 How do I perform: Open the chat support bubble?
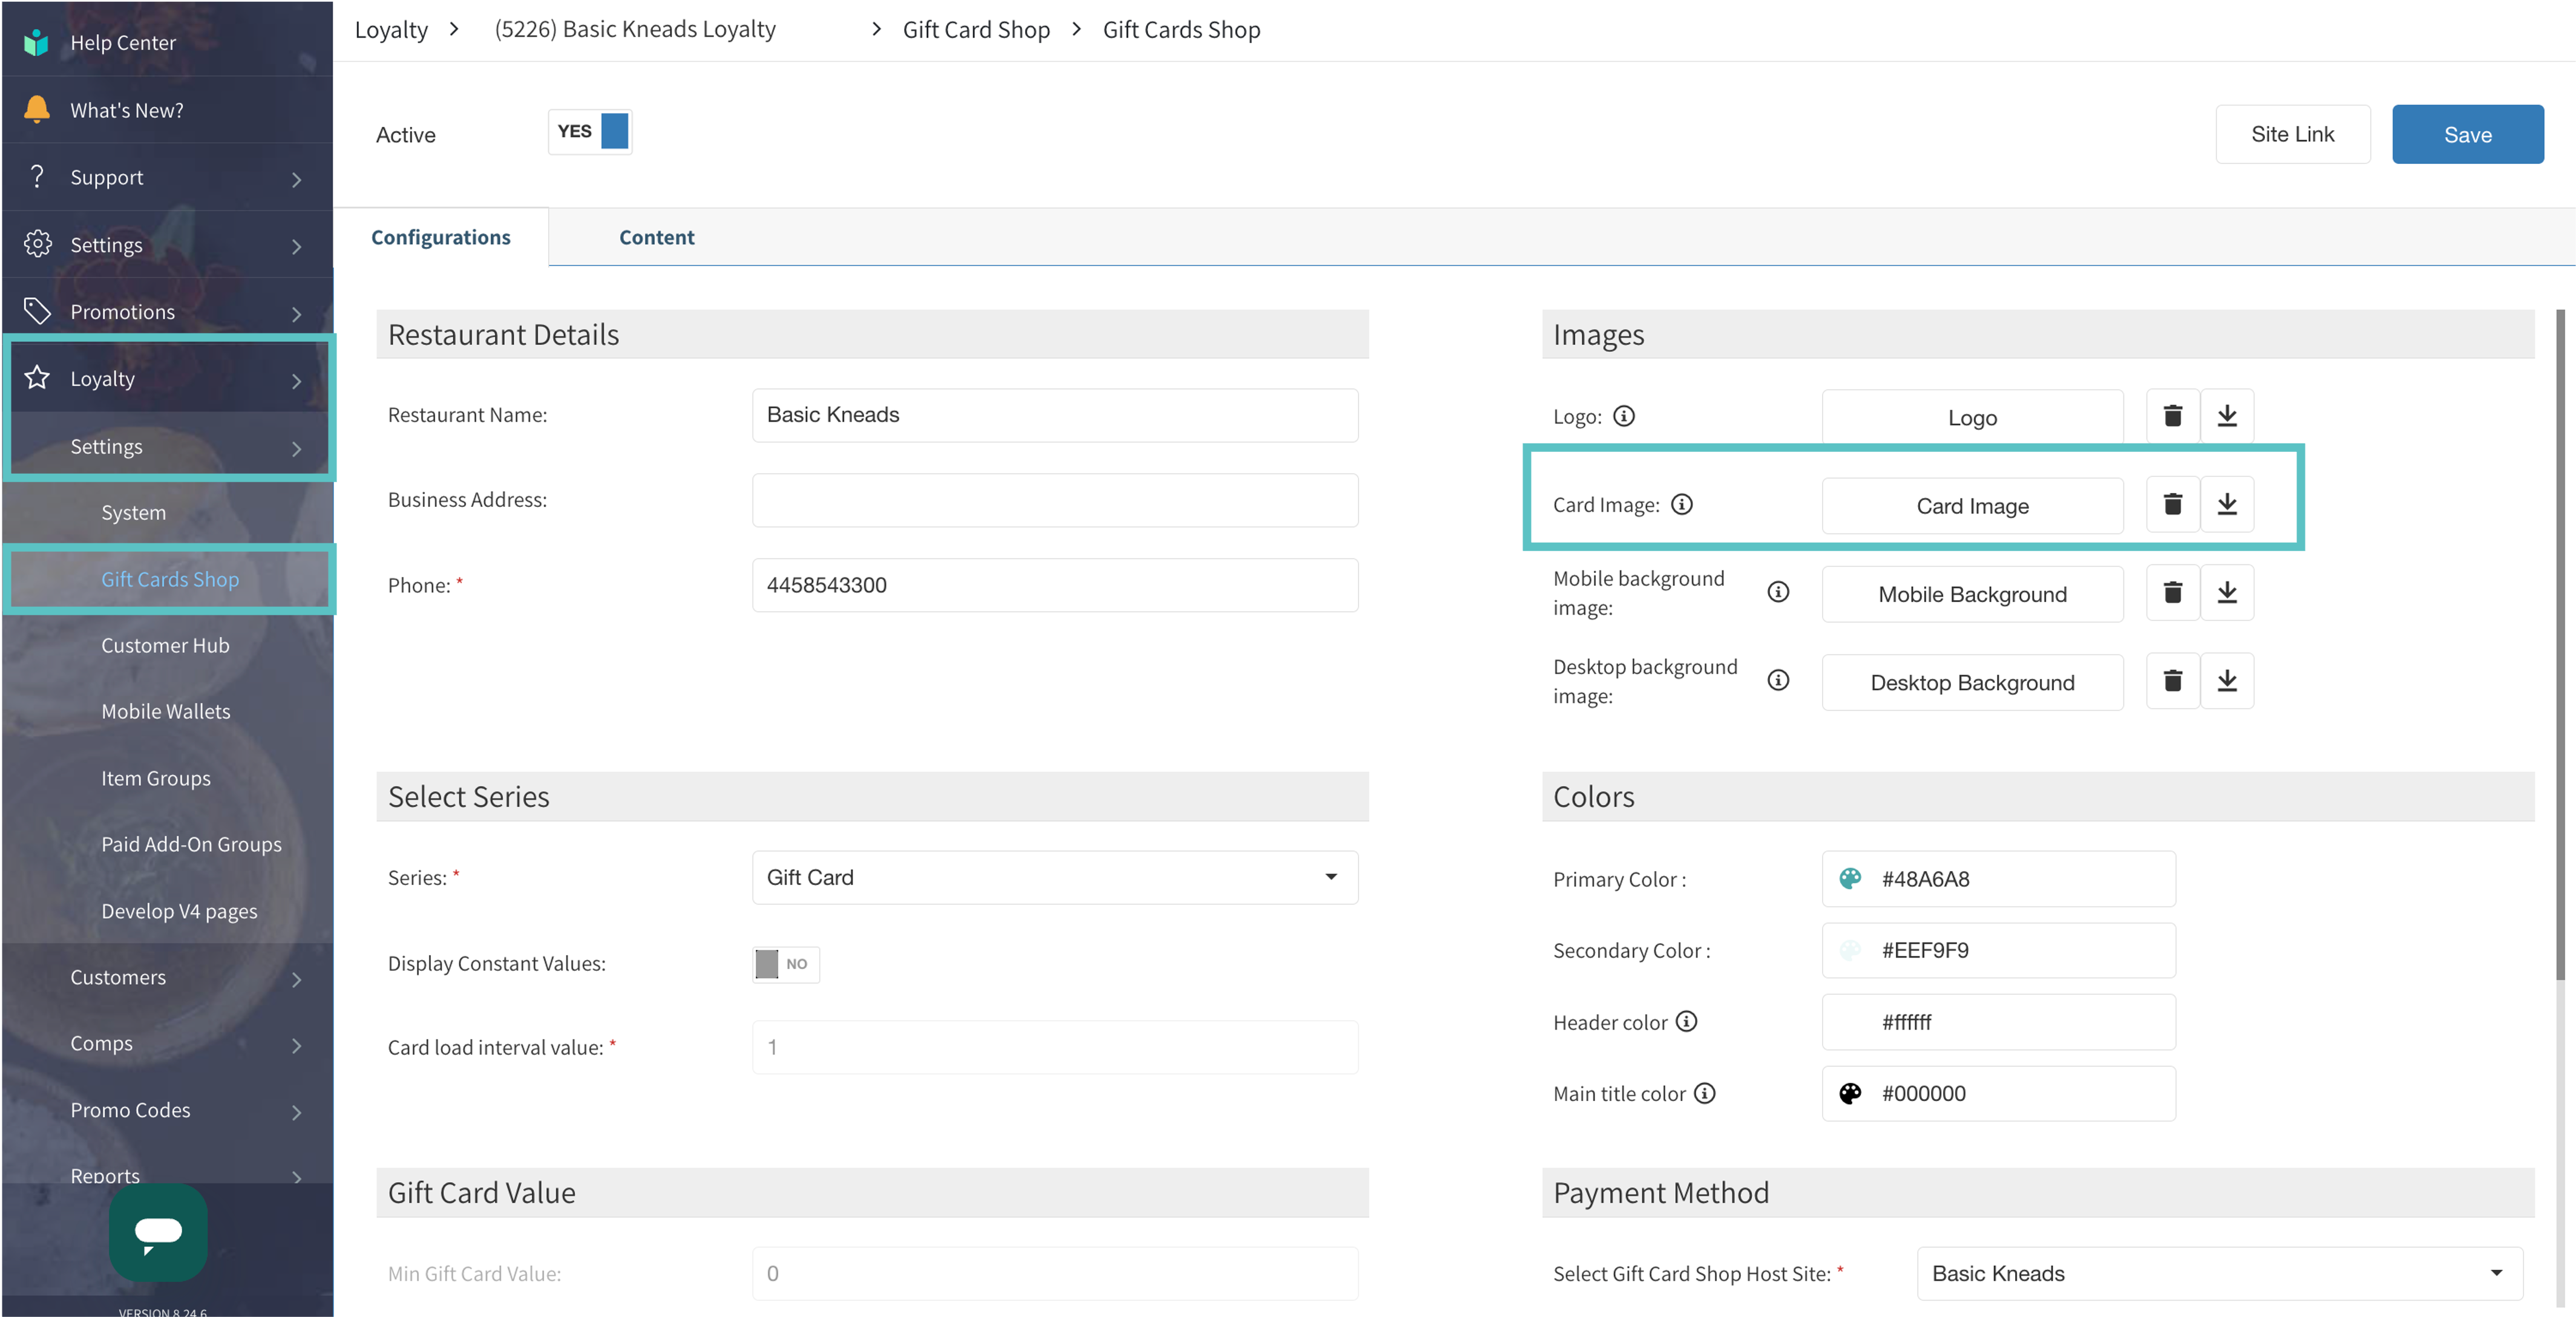158,1232
